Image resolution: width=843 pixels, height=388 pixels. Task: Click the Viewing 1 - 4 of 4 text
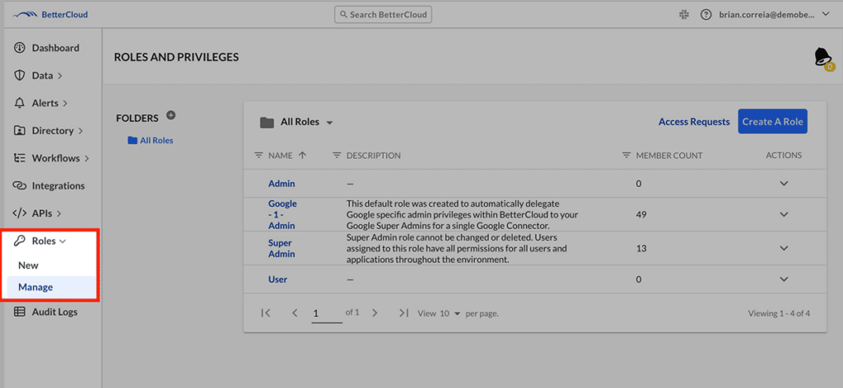point(779,313)
